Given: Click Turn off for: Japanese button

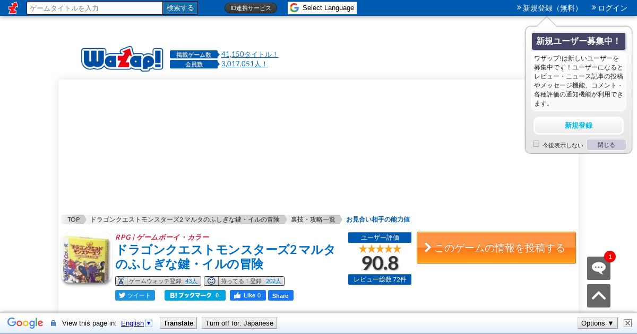Looking at the screenshot, I should [239, 323].
